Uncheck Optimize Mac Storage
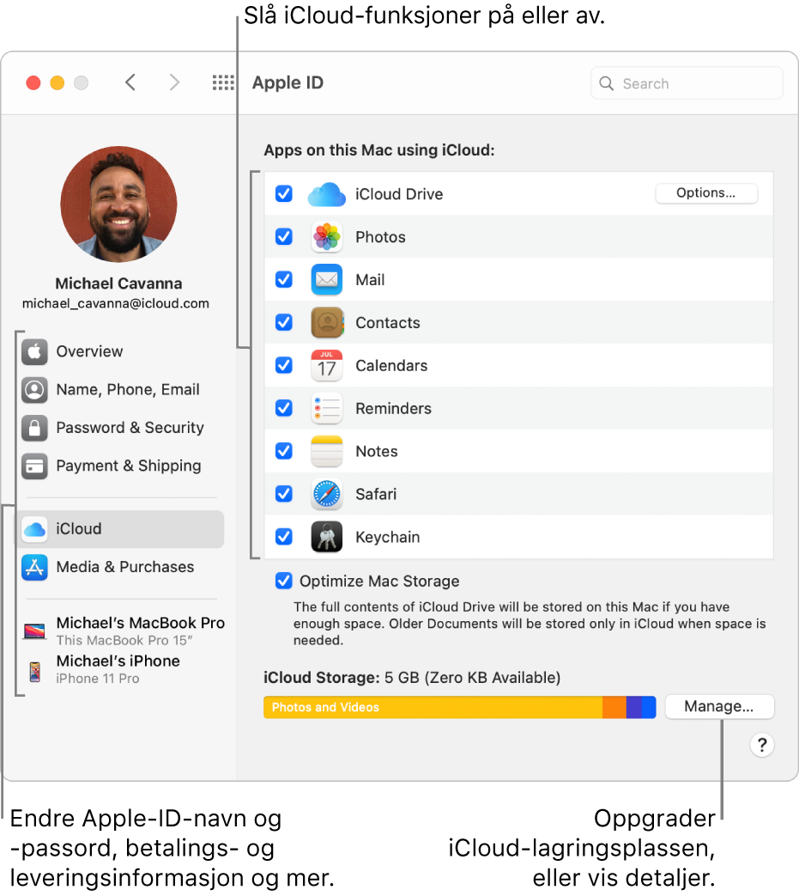This screenshot has width=799, height=896. tap(284, 581)
